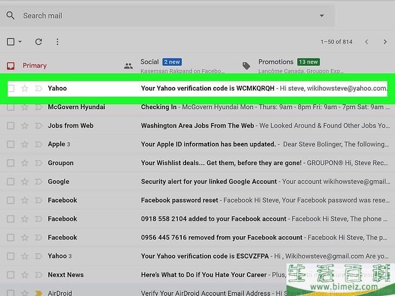Star the Jobs from Web email

pos(24,125)
